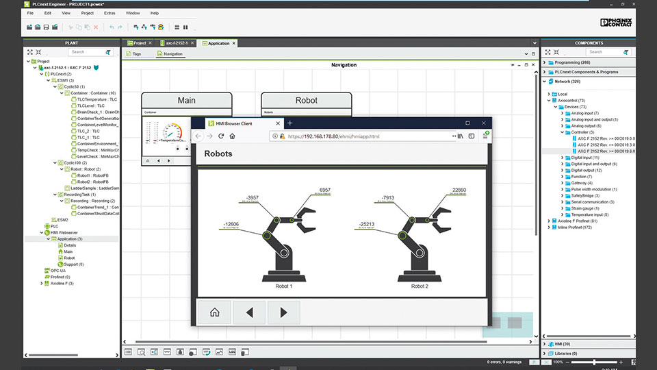
Task: Select Robot page under HMI Webserver Application
Action: point(69,258)
